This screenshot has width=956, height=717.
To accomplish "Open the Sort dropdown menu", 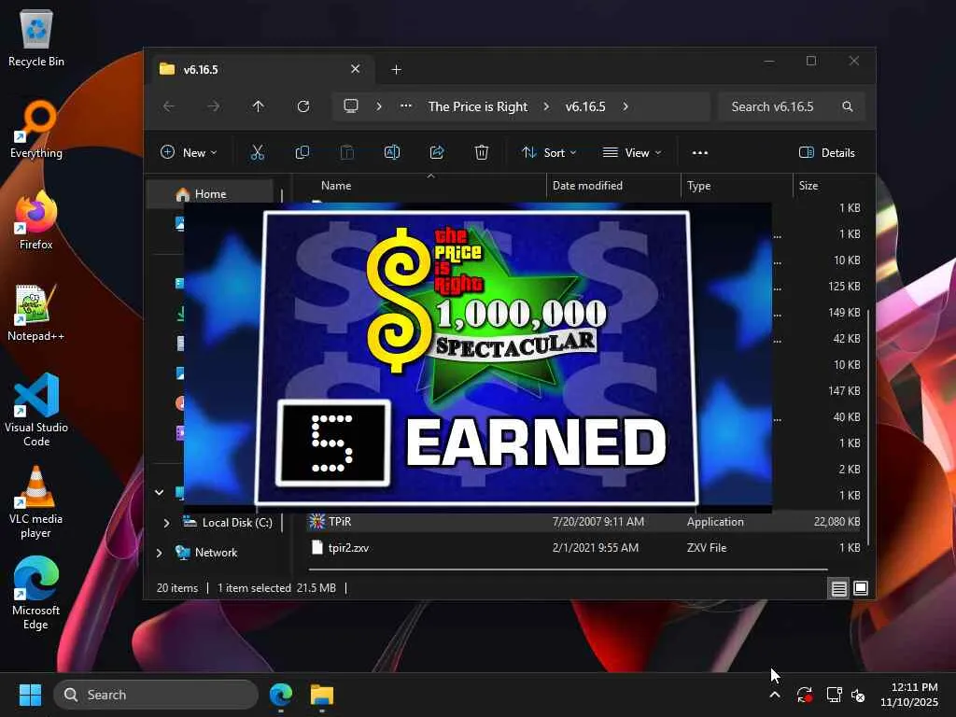I will (549, 152).
